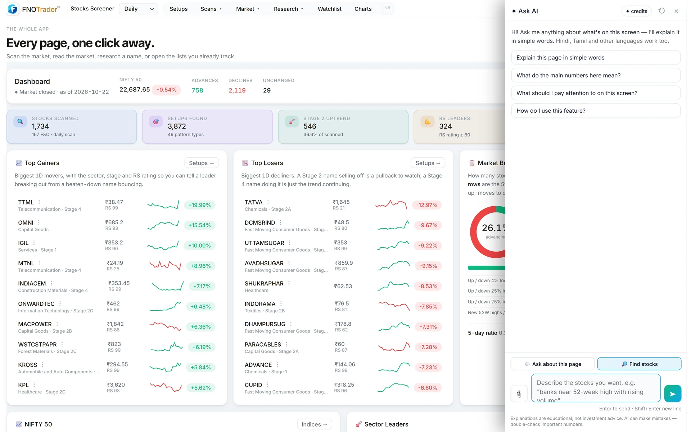Open the kebab menu next to KROSS
Image resolution: width=691 pixels, height=432 pixels.
coord(42,365)
